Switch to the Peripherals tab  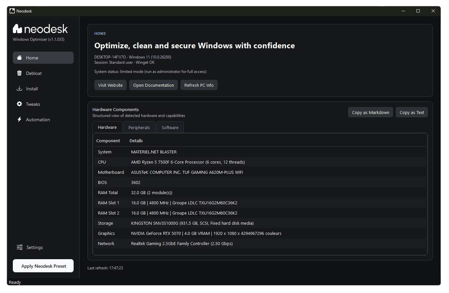pos(139,127)
